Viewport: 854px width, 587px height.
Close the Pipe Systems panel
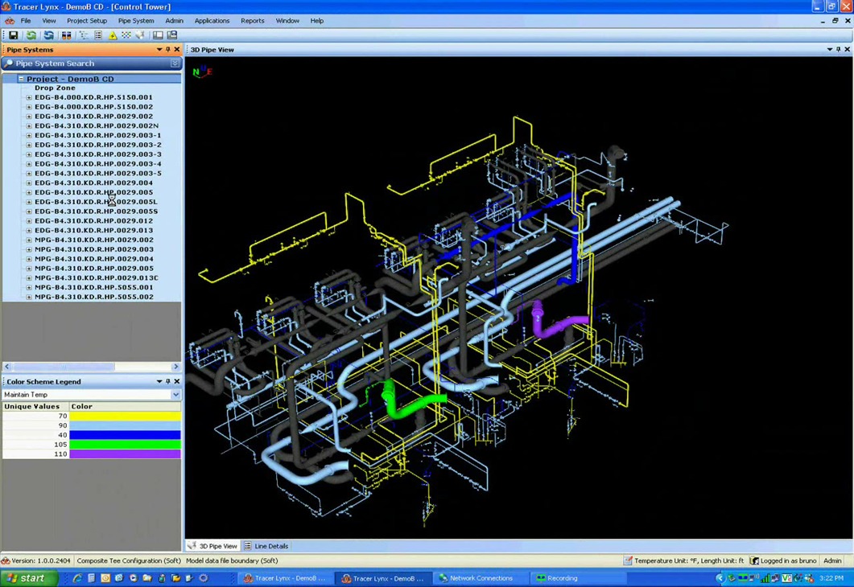(x=176, y=50)
